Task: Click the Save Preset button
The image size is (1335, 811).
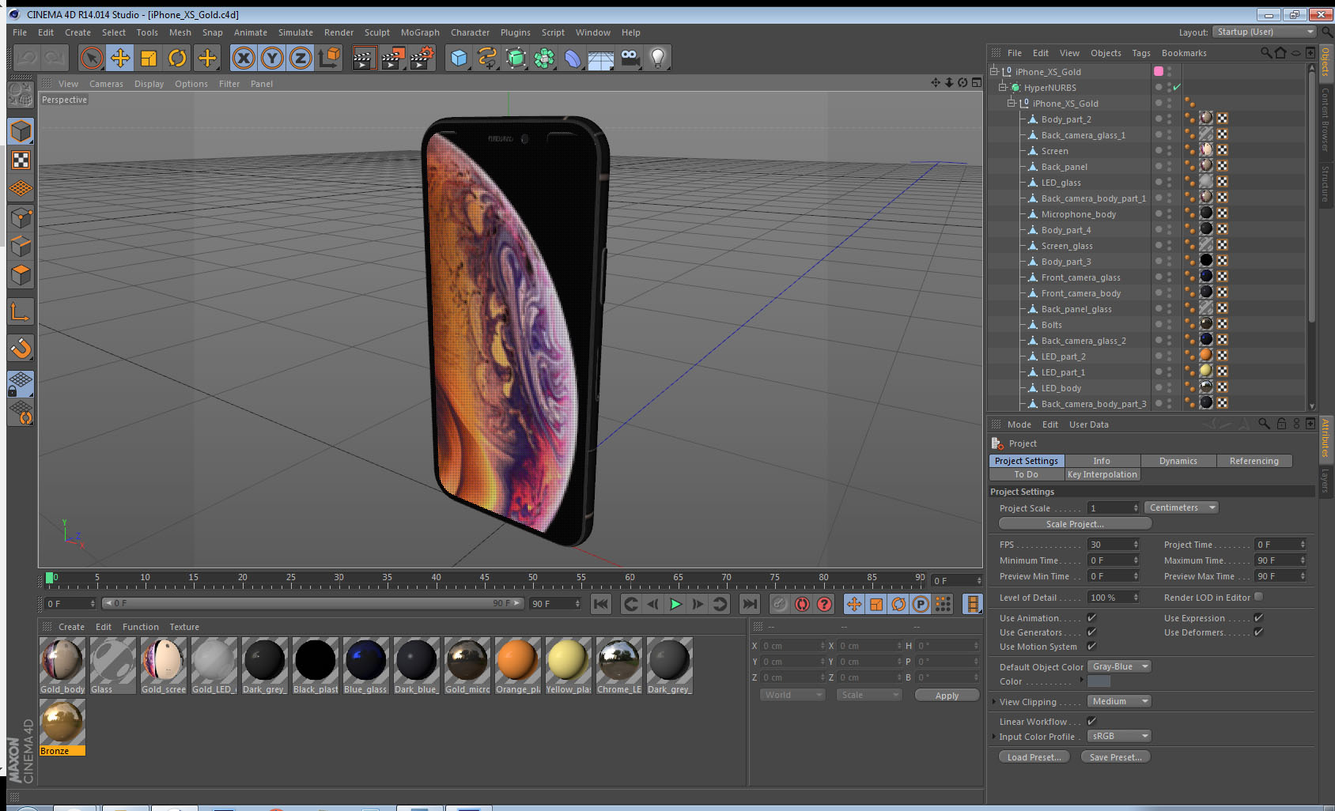Action: click(1115, 756)
